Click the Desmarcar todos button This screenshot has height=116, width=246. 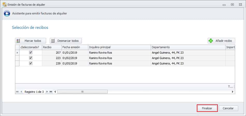(66, 41)
